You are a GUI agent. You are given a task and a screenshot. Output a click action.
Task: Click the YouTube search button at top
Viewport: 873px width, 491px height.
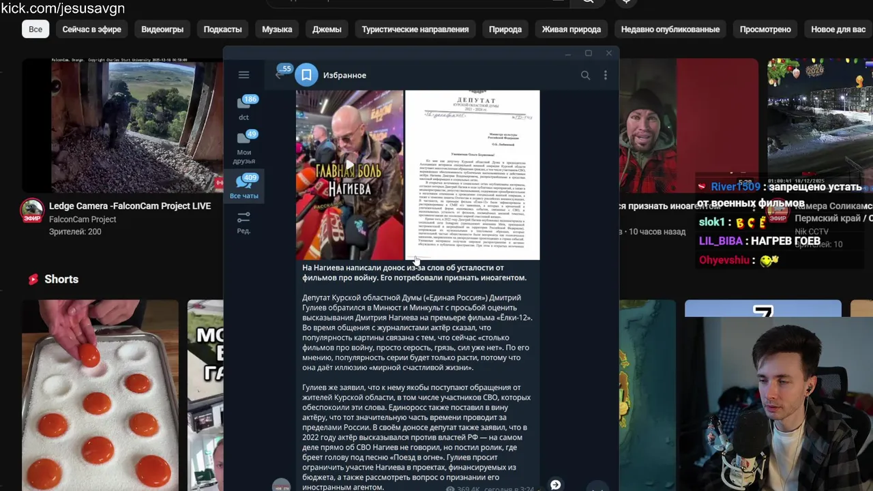[x=588, y=2]
